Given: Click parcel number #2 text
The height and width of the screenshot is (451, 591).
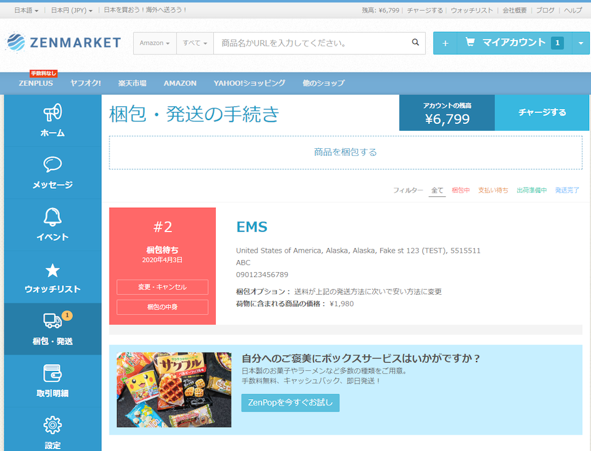Looking at the screenshot, I should 163,227.
